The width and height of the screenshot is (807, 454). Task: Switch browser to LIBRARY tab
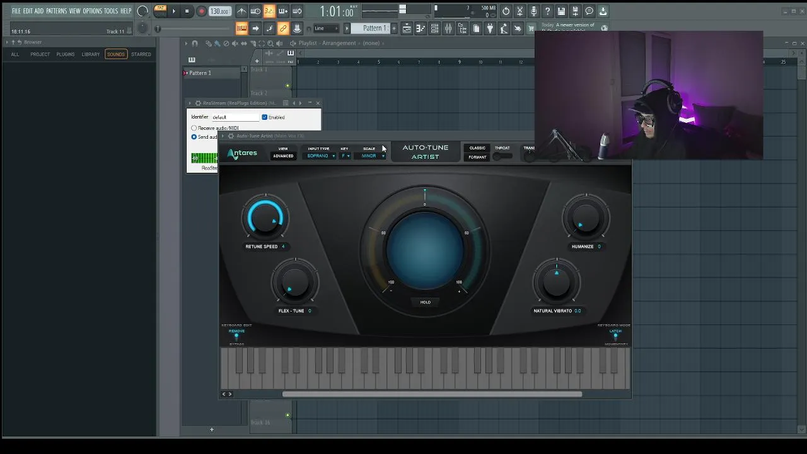[x=90, y=54]
